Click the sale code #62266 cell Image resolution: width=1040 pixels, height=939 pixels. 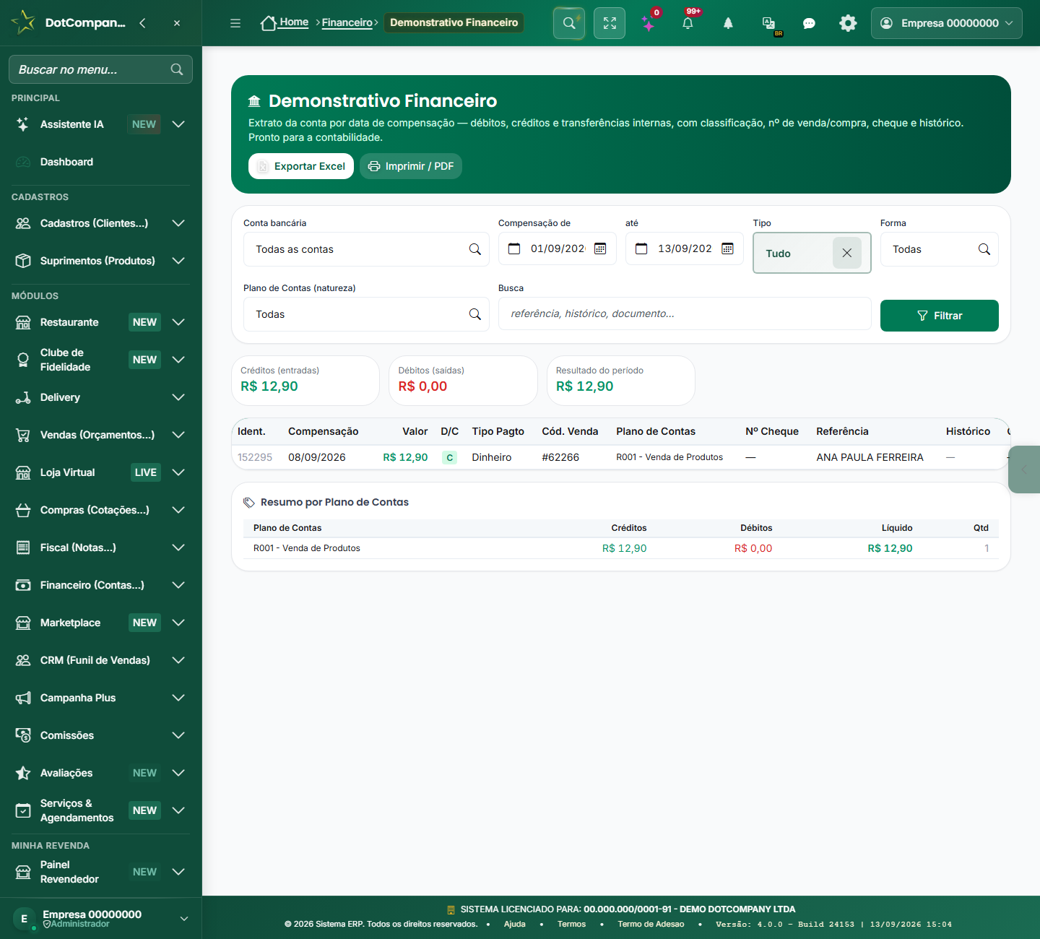(x=560, y=457)
